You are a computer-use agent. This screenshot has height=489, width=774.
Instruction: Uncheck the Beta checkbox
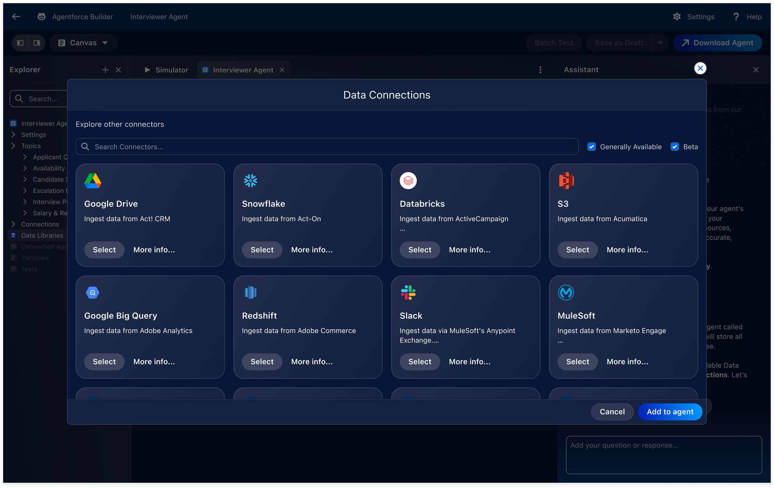click(x=675, y=146)
